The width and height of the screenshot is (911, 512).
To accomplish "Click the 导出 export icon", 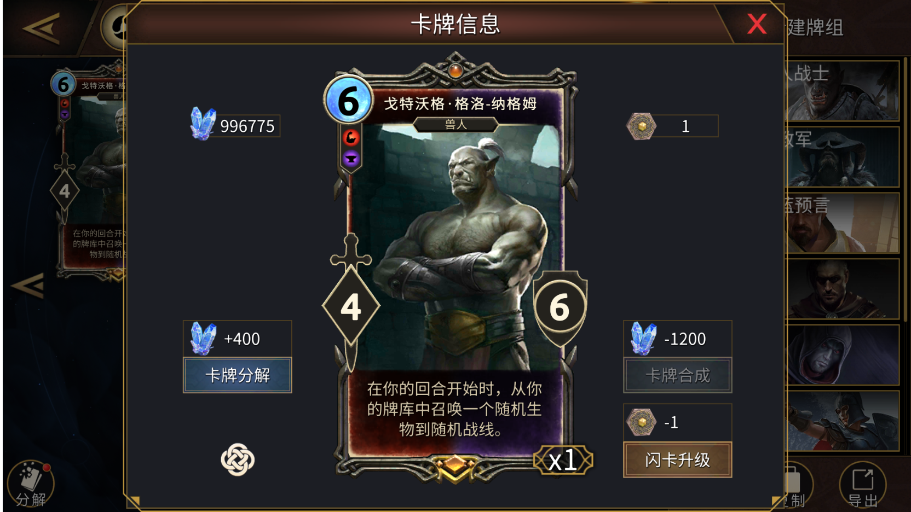I will [x=863, y=485].
